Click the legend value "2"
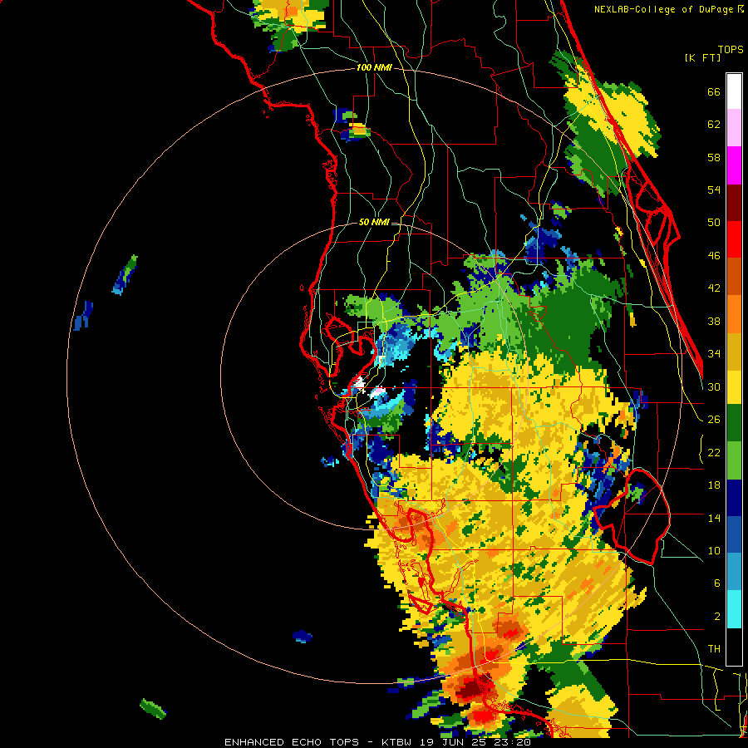748x748 pixels. pos(717,617)
